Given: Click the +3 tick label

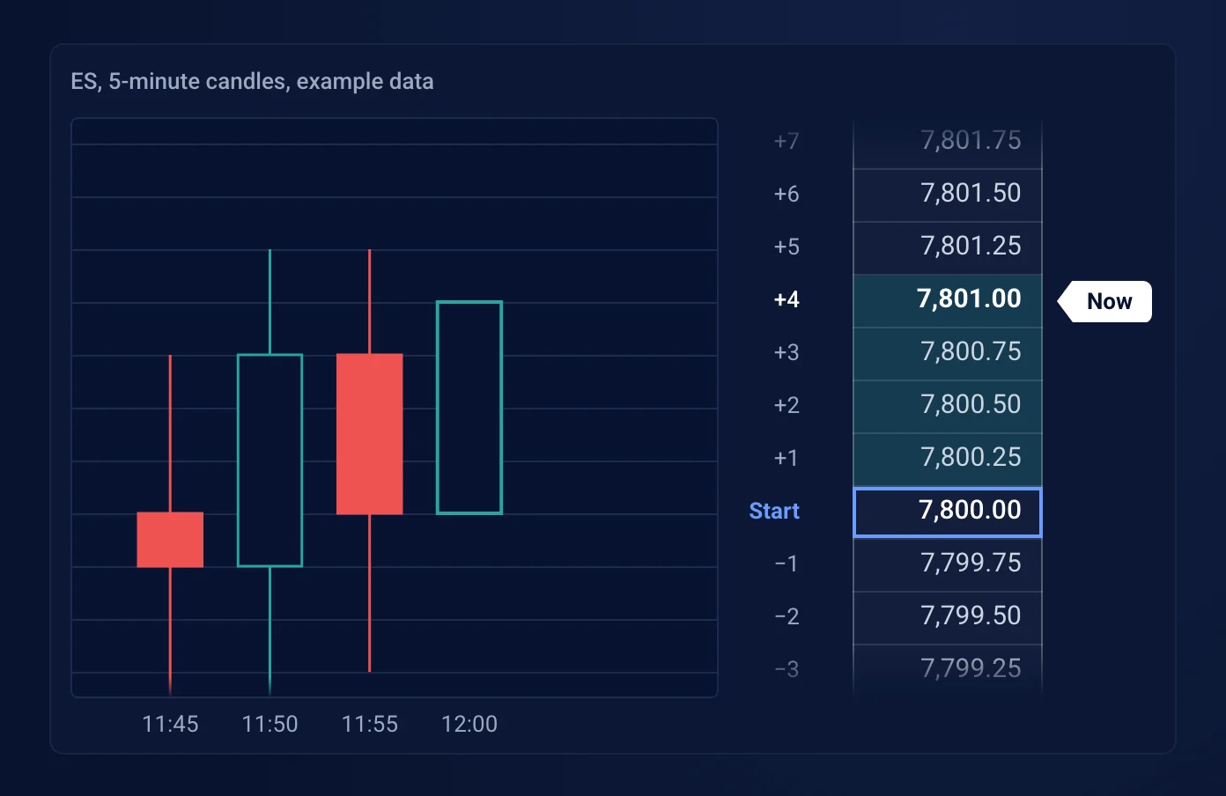Looking at the screenshot, I should [x=787, y=352].
